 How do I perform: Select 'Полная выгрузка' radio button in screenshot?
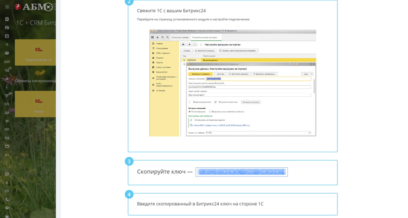tap(190, 112)
